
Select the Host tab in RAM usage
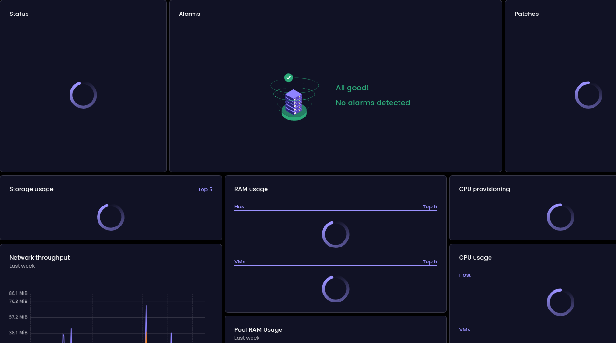(240, 206)
